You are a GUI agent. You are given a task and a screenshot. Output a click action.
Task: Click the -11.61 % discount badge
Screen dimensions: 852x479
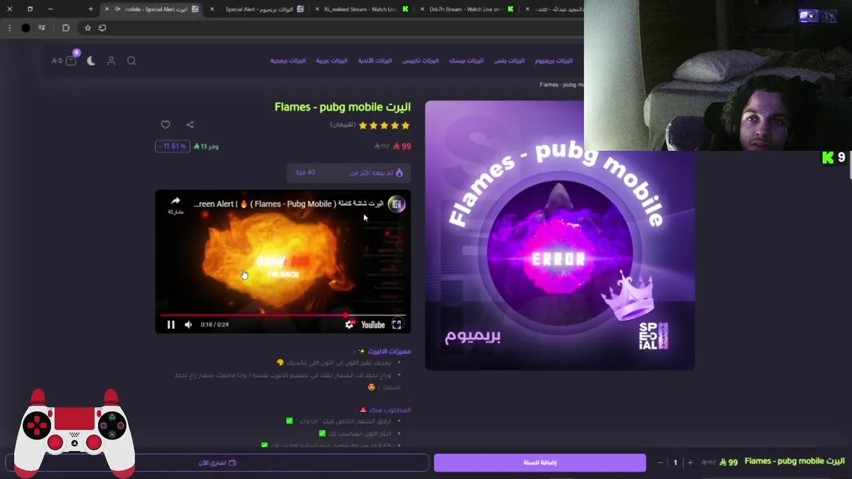172,146
